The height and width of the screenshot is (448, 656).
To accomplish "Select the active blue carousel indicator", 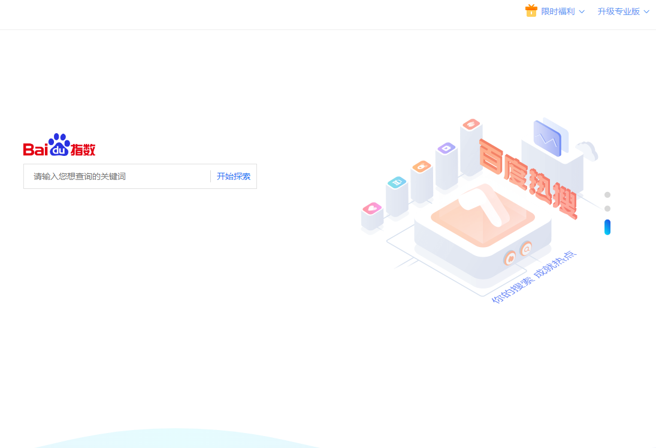I will pos(607,227).
